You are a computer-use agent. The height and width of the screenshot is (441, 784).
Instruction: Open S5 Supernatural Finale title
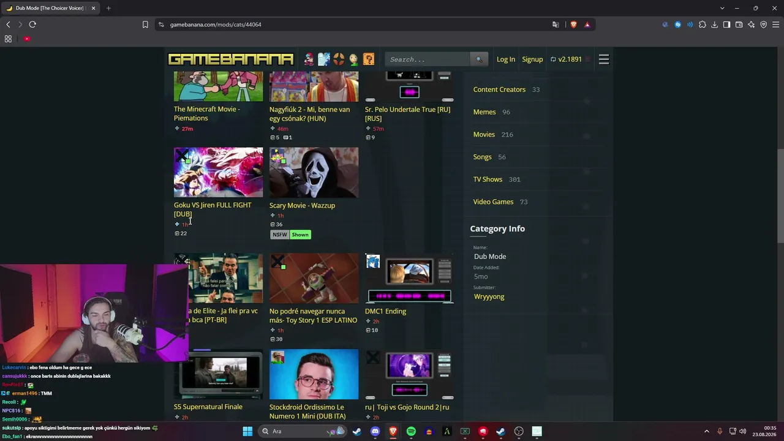tap(208, 407)
